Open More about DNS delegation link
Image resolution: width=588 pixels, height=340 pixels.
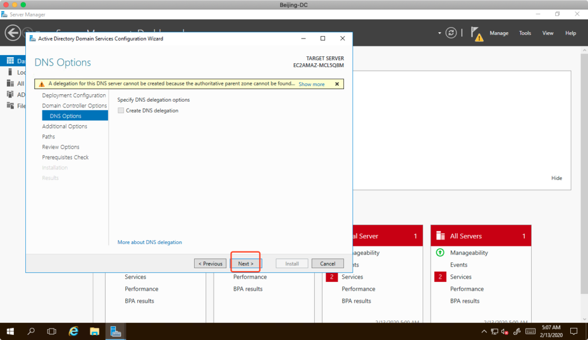tap(149, 242)
